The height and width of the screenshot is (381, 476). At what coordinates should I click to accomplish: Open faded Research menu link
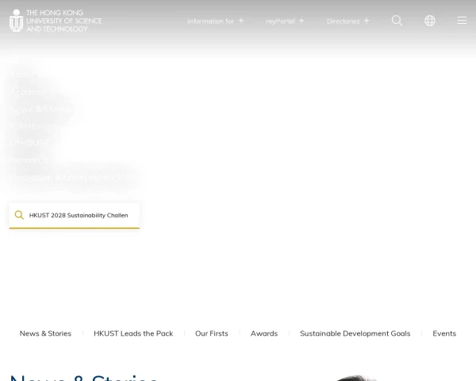point(29,160)
